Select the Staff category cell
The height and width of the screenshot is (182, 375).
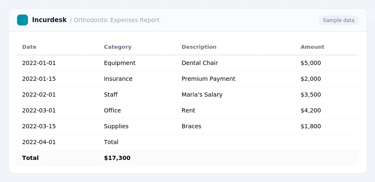click(x=111, y=95)
